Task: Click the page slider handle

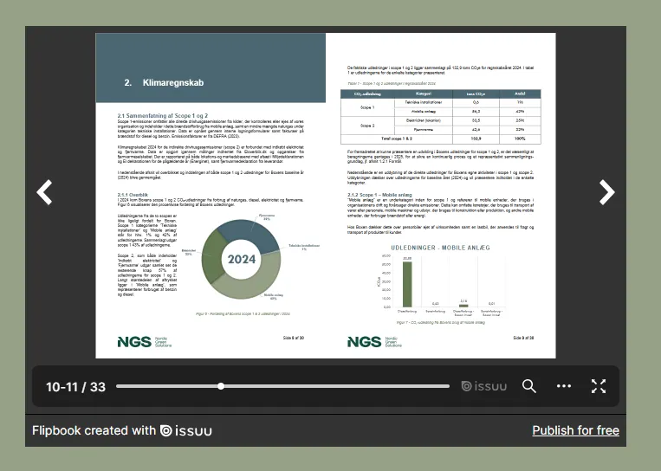Action: [x=221, y=386]
